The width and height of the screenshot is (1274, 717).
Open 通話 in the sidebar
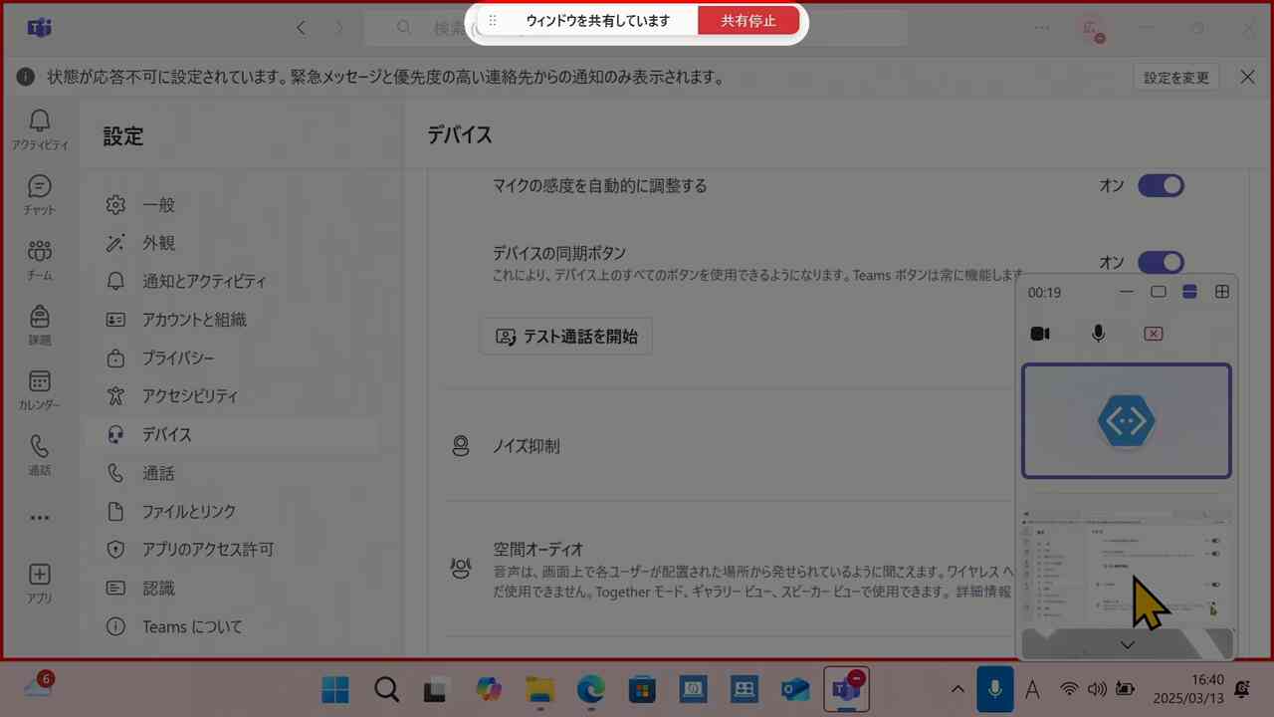[40, 454]
